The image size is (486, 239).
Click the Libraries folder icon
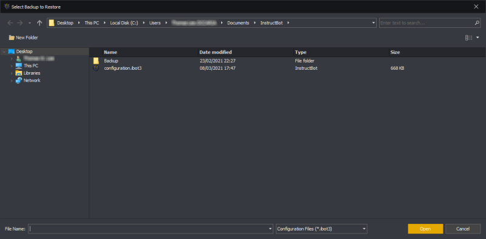19,73
